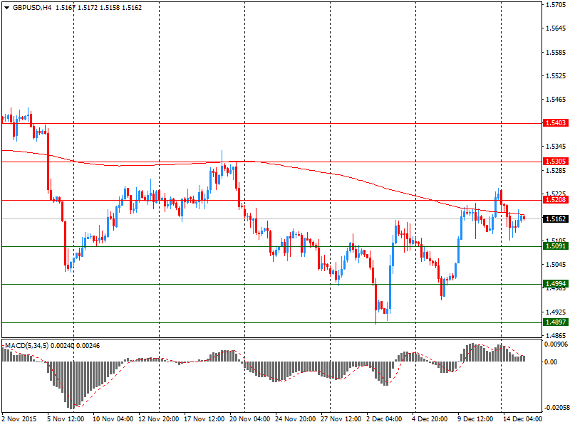Viewport: 570px width, 427px height.
Task: Click the 1.4925 price scale value
Action: point(556,312)
